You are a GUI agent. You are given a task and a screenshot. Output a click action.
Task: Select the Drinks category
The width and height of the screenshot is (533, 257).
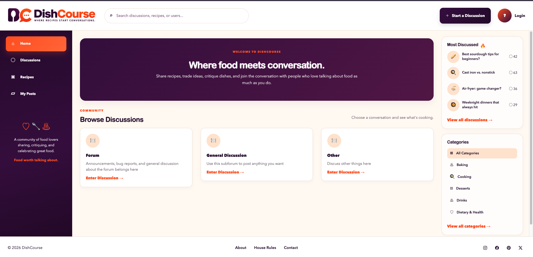tap(482, 200)
